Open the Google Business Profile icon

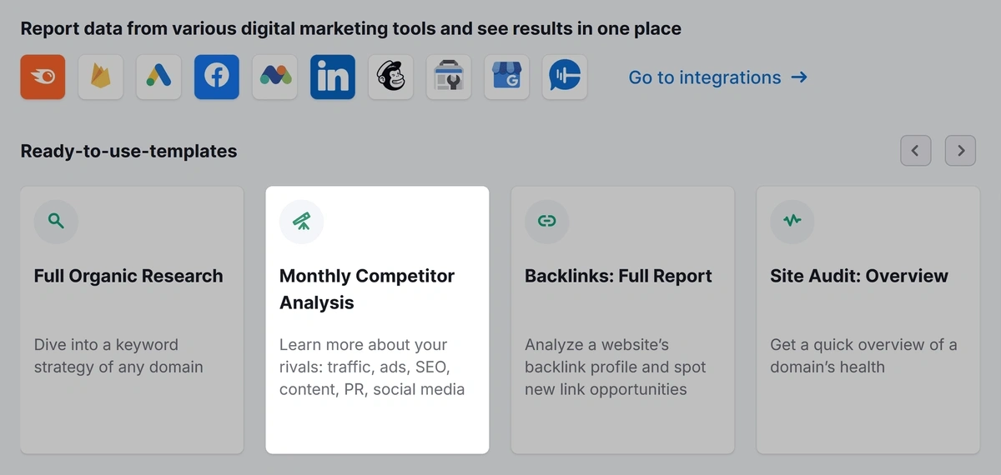pyautogui.click(x=506, y=77)
